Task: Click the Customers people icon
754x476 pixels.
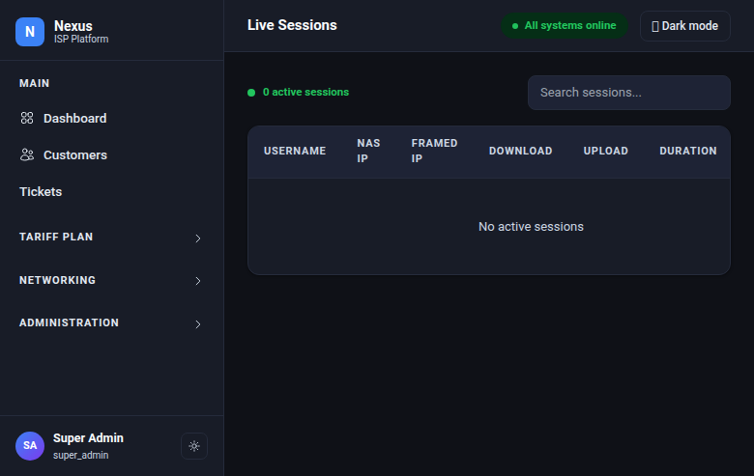Action: 27,154
